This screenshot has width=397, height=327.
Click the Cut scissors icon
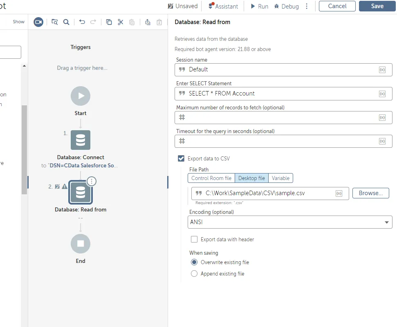[x=120, y=22]
